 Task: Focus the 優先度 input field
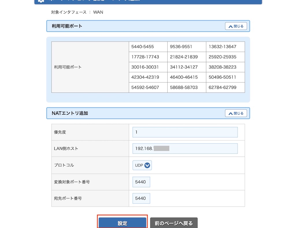pyautogui.click(x=185, y=132)
